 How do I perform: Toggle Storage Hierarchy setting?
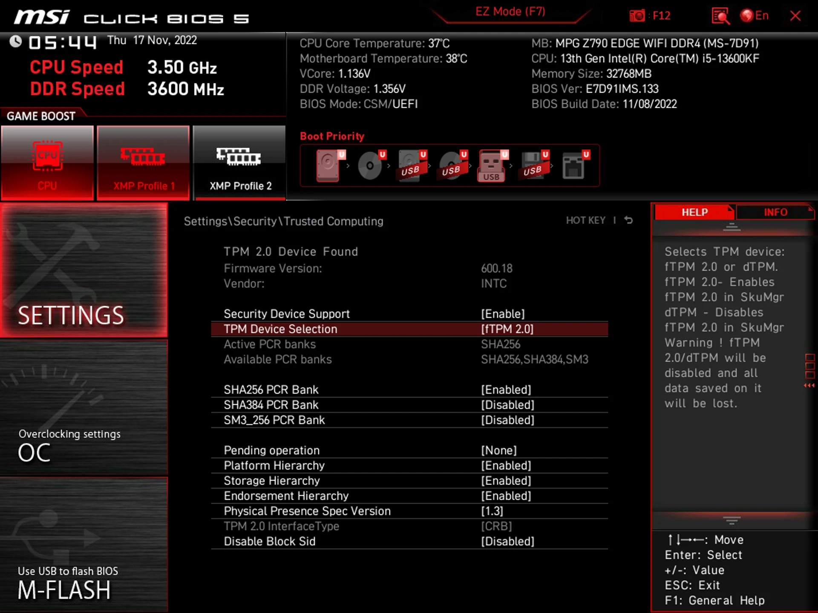409,481
